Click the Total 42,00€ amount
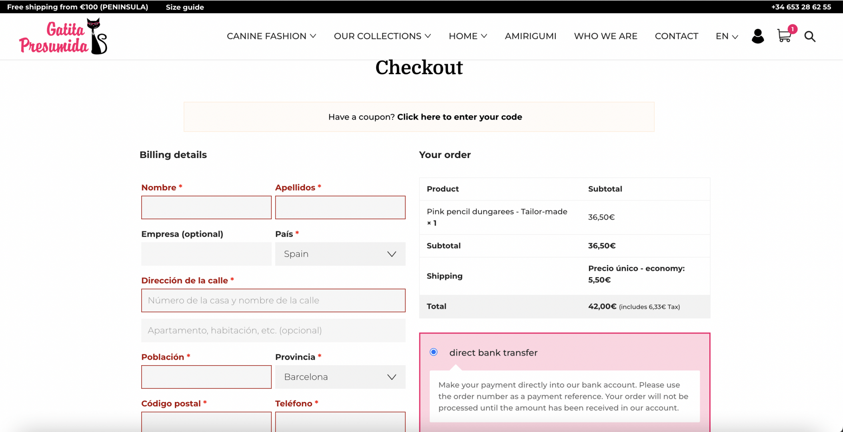Viewport: 843px width, 432px height. point(602,306)
